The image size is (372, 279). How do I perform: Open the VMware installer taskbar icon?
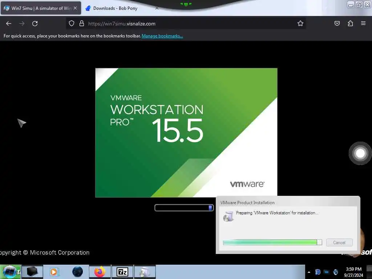pos(145,272)
